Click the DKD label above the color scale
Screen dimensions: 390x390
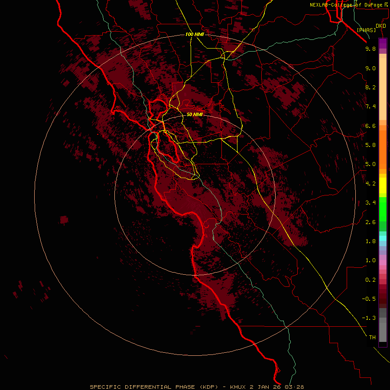pyautogui.click(x=381, y=26)
